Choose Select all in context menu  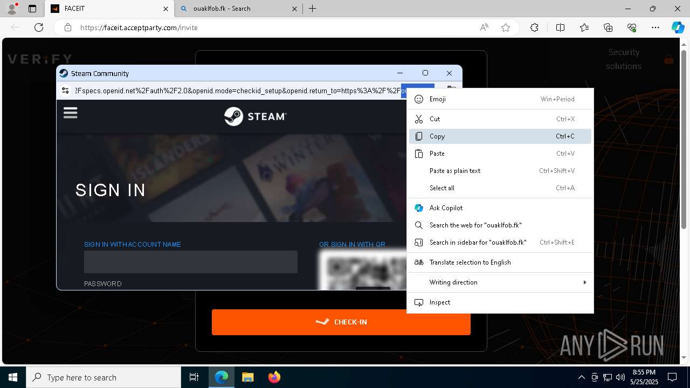coord(500,188)
